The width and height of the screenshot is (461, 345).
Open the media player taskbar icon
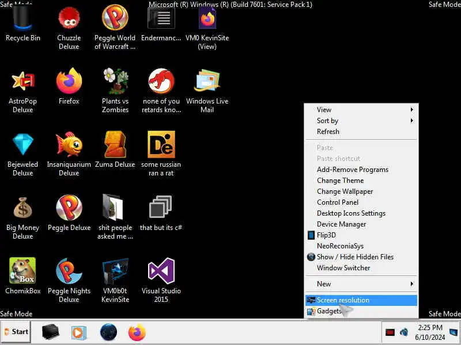pyautogui.click(x=78, y=333)
